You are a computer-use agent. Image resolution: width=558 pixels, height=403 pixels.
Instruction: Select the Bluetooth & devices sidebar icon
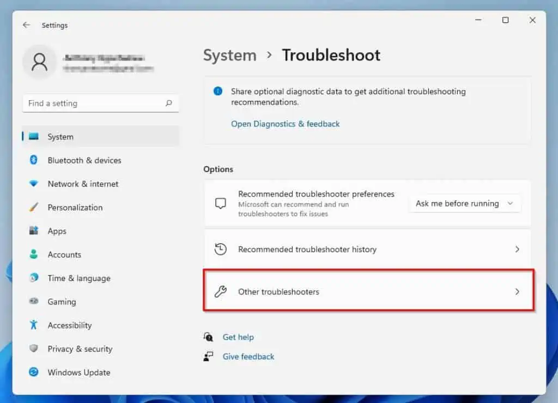34,160
